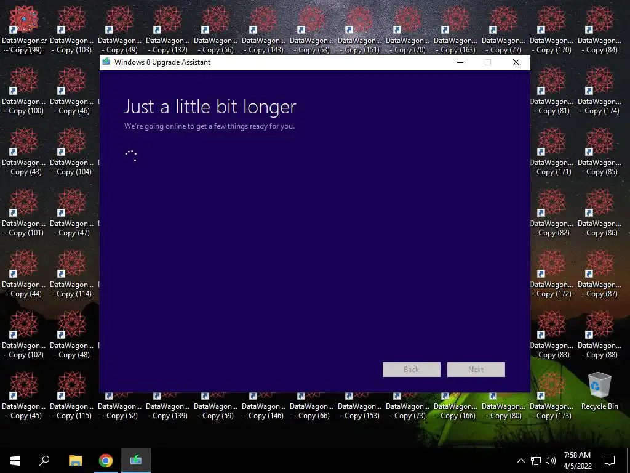Select the DataWagon Copy (171) desktop shortcut
This screenshot has width=630, height=473.
[552, 152]
